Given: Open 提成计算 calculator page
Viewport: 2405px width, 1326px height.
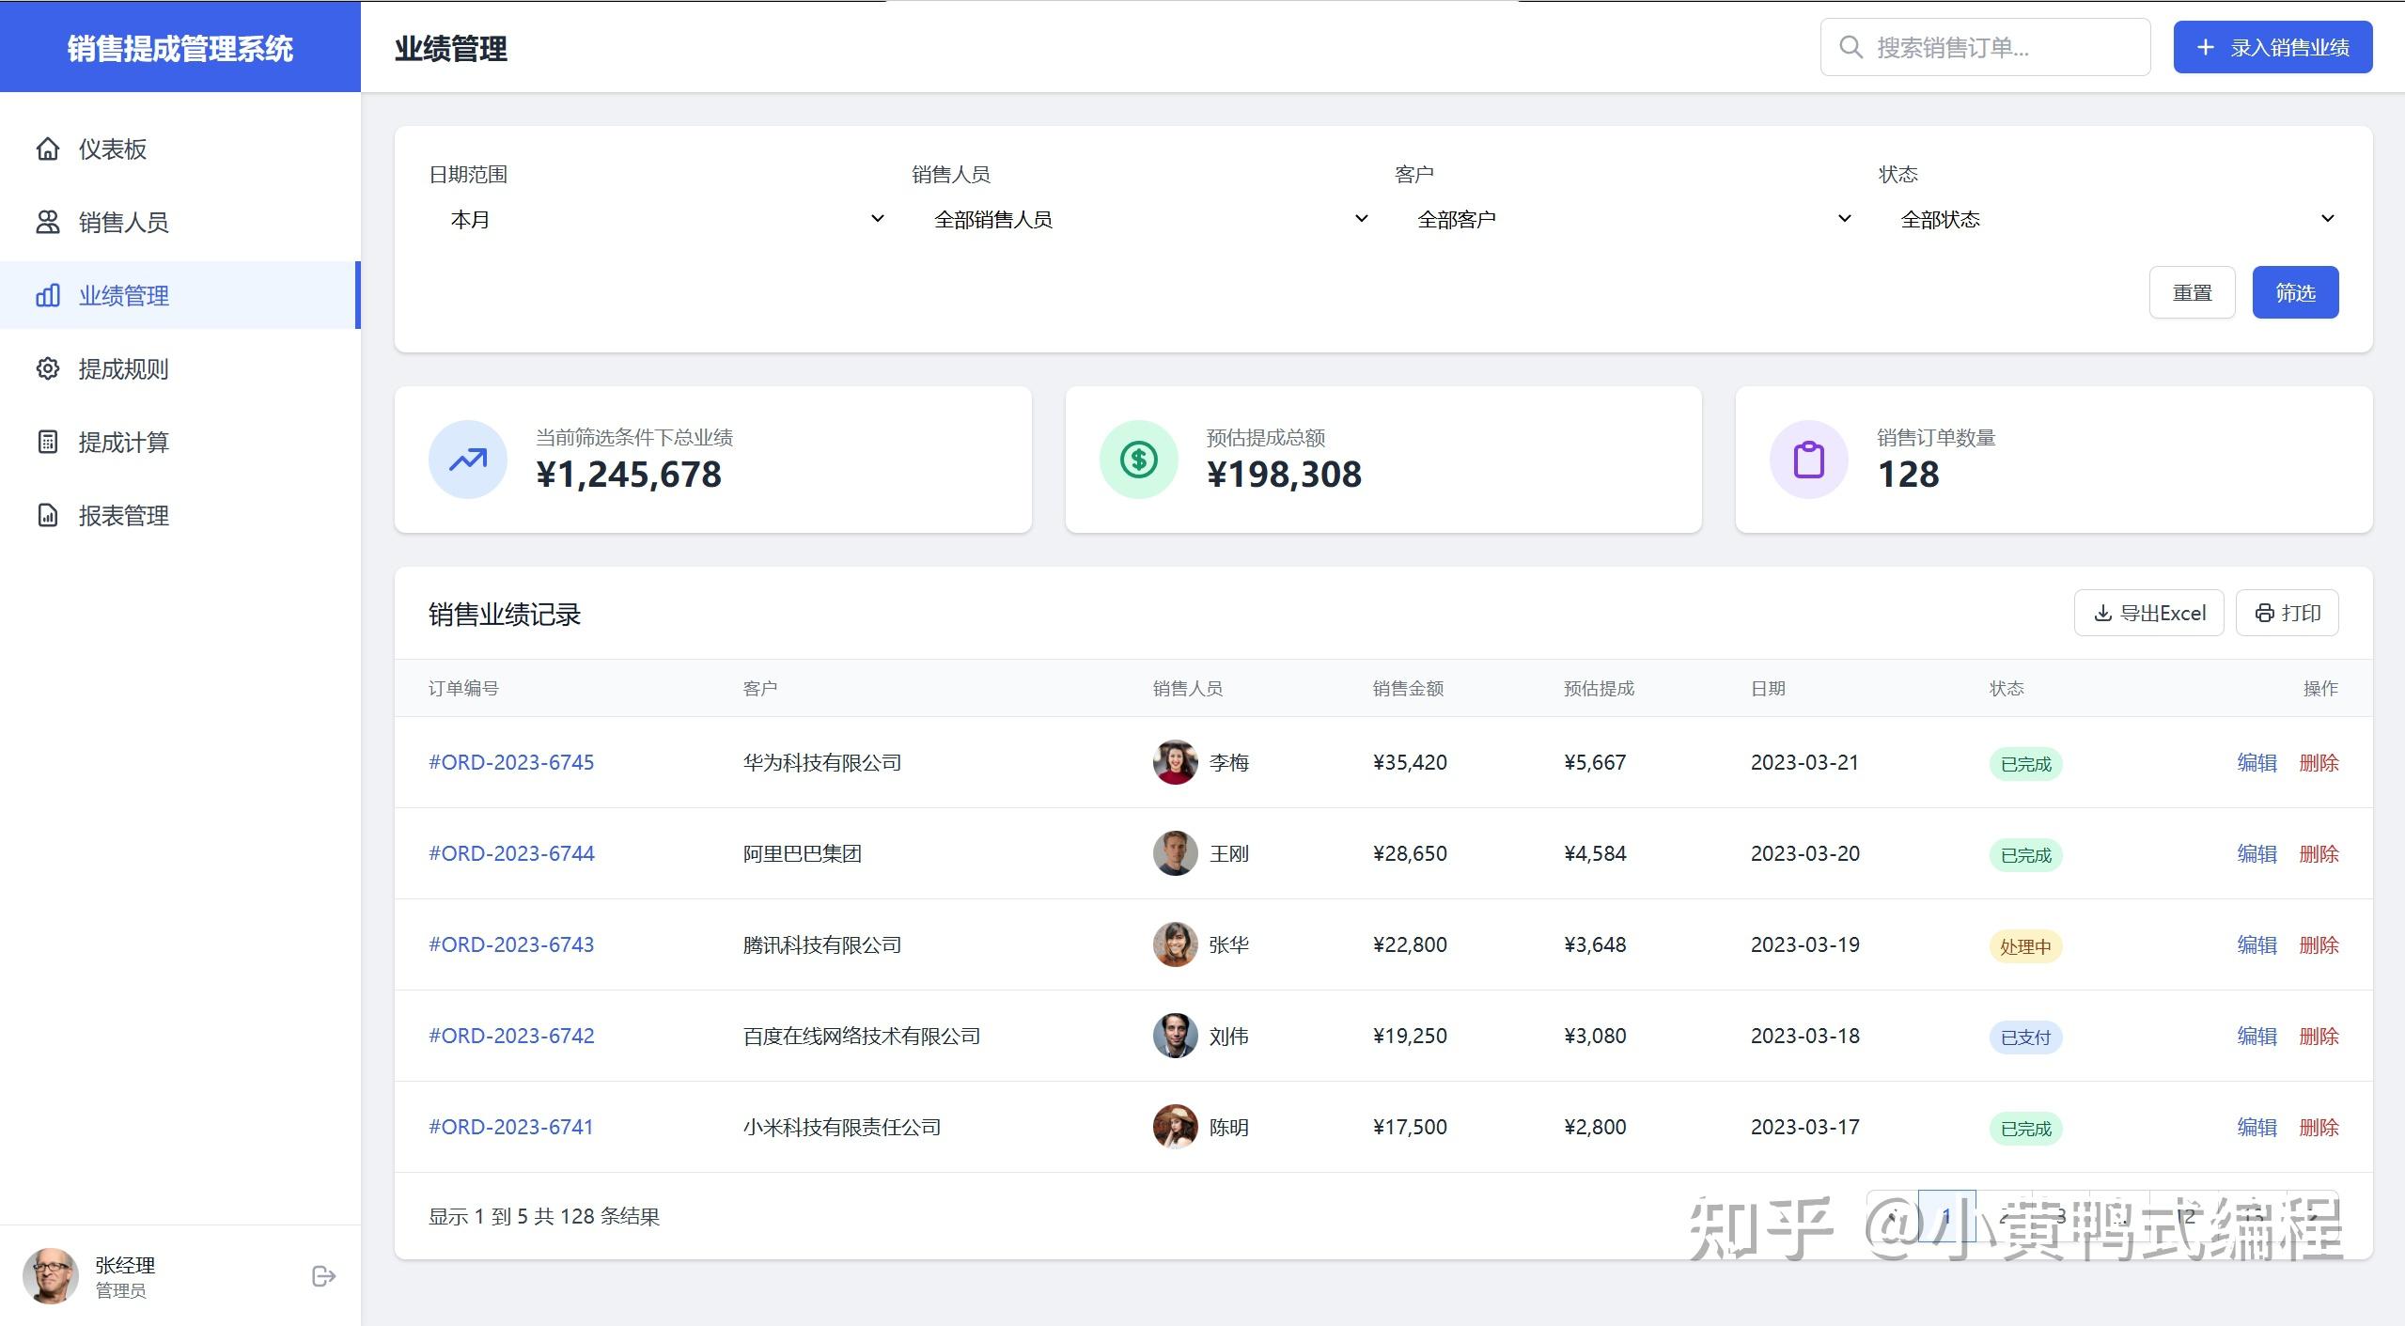Looking at the screenshot, I should 123,442.
